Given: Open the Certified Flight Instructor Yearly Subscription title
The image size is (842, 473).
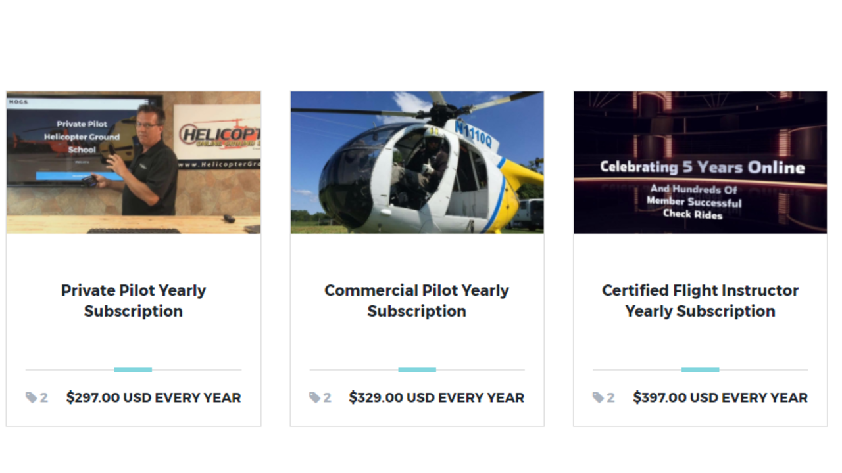Looking at the screenshot, I should tap(700, 301).
